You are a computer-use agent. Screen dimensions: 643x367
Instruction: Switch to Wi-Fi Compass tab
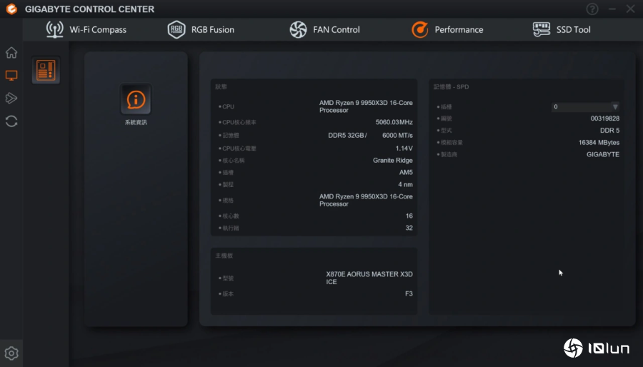point(86,29)
